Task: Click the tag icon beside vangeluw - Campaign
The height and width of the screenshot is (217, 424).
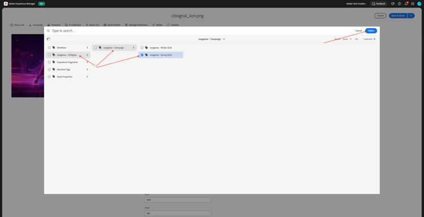Action: [x=100, y=48]
